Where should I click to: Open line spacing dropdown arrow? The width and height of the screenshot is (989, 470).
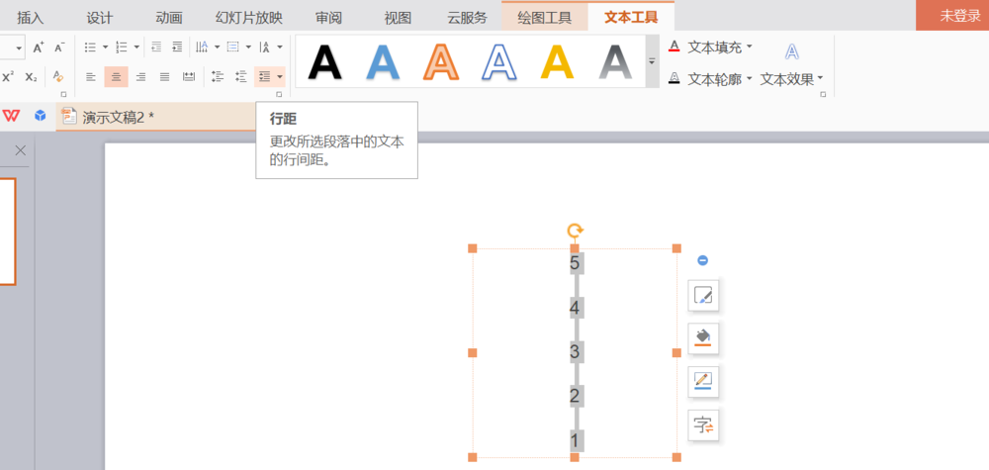280,77
